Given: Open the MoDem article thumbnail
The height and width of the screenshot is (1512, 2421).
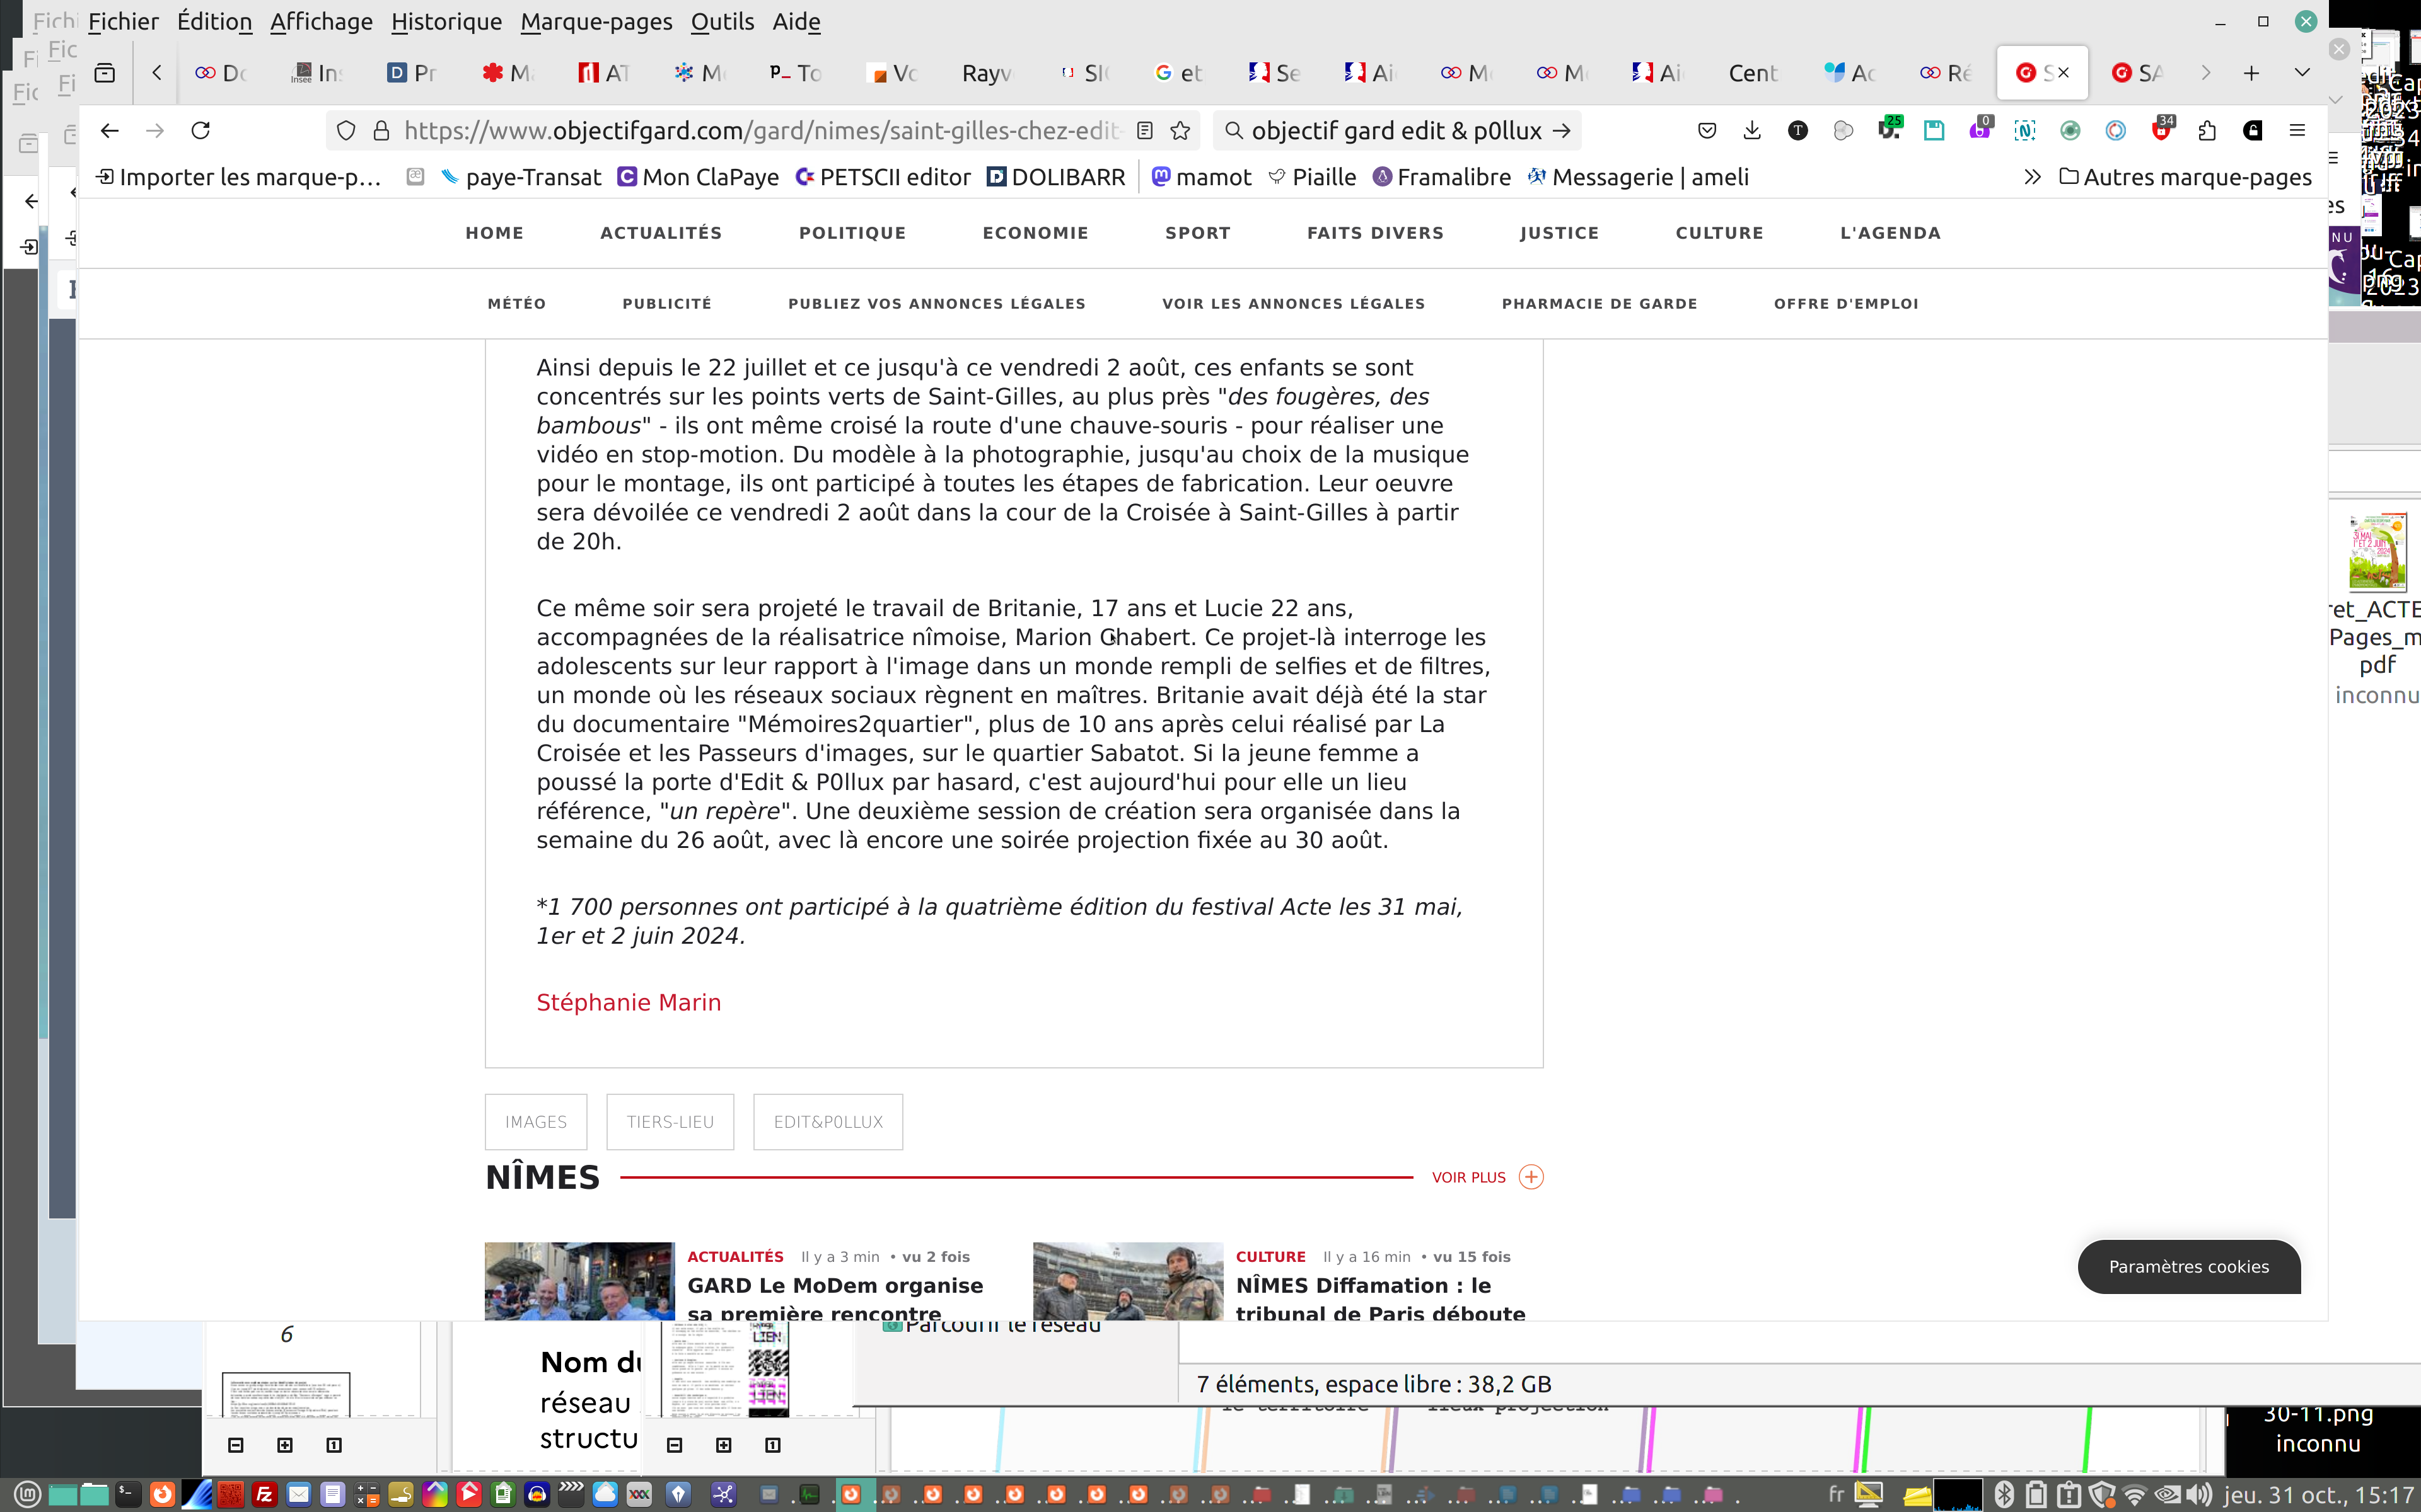Looking at the screenshot, I should pyautogui.click(x=579, y=1280).
